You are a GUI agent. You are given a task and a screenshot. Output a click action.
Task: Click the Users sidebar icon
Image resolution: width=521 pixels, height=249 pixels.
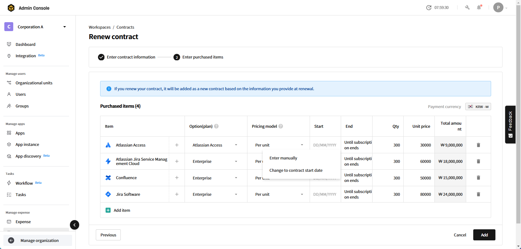[9, 94]
